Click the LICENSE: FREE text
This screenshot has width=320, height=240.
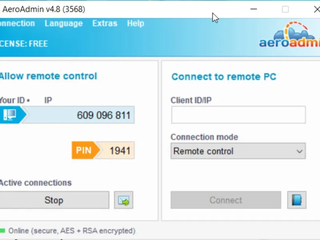click(x=24, y=44)
